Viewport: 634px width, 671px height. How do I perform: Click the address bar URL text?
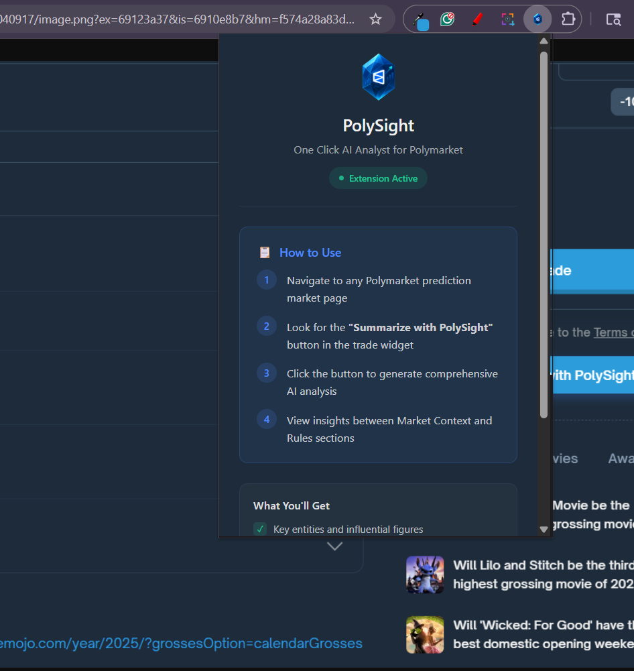(x=177, y=19)
